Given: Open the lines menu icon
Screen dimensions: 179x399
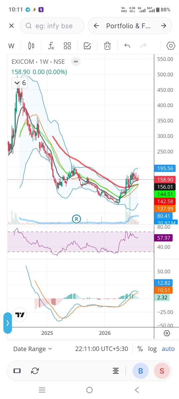Looking at the screenshot, I should (x=116, y=371).
